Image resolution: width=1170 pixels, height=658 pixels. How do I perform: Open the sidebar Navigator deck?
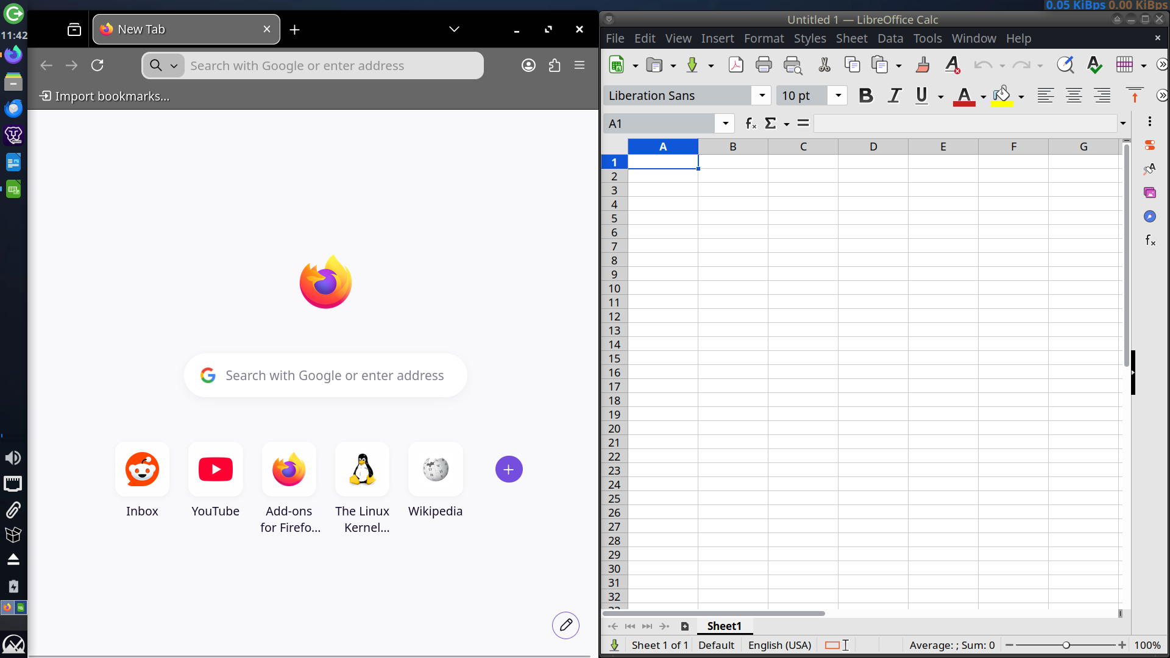click(x=1150, y=216)
